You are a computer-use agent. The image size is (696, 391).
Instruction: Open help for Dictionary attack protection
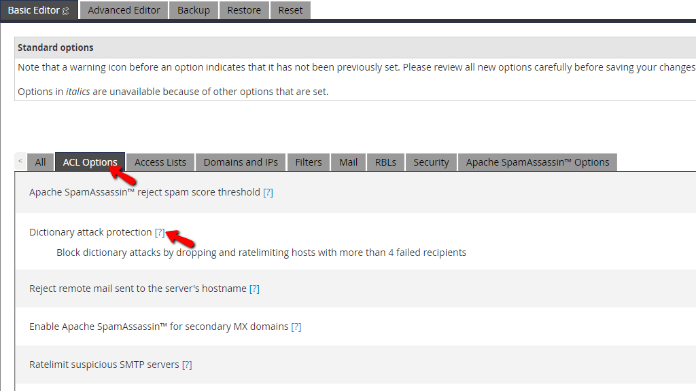160,232
